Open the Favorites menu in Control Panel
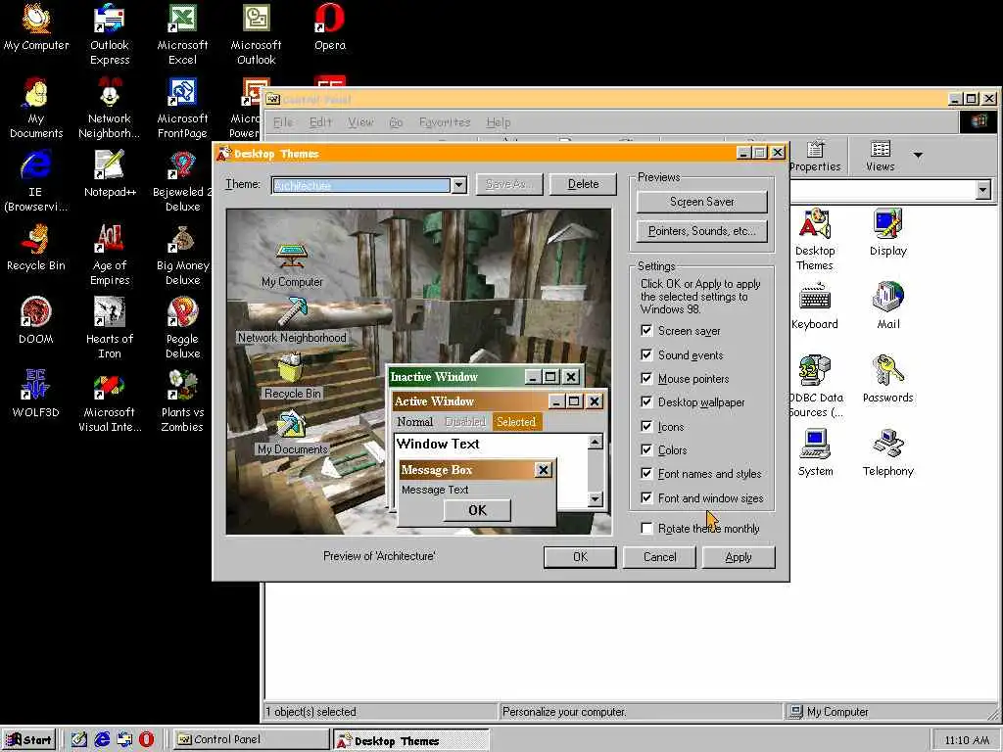 coord(445,122)
